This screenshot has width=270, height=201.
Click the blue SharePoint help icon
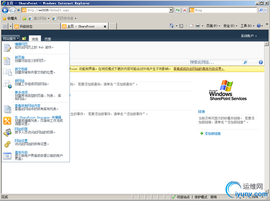260,62
